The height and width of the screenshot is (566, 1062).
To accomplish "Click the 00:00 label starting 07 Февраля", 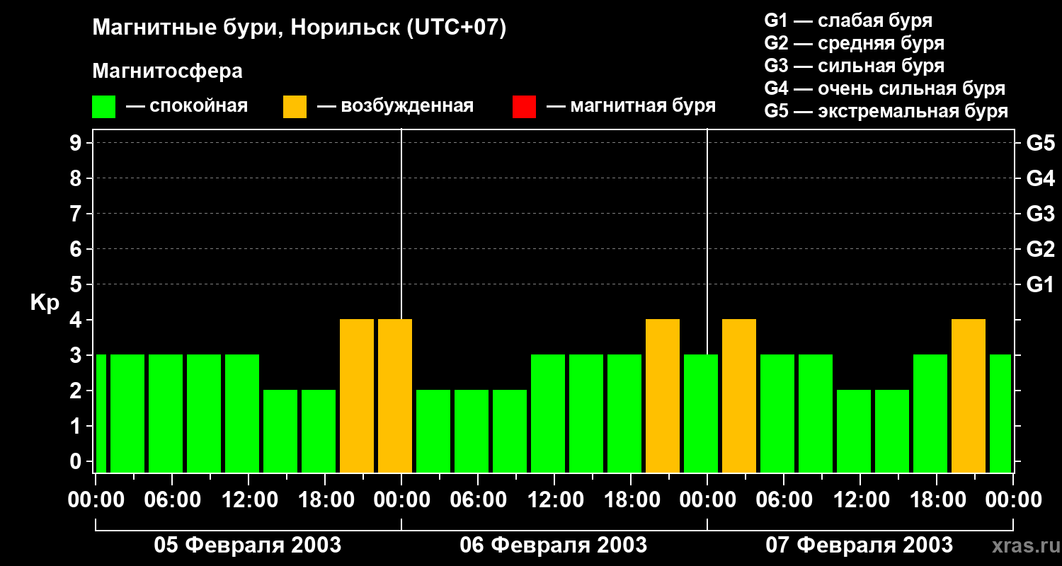I will [707, 499].
